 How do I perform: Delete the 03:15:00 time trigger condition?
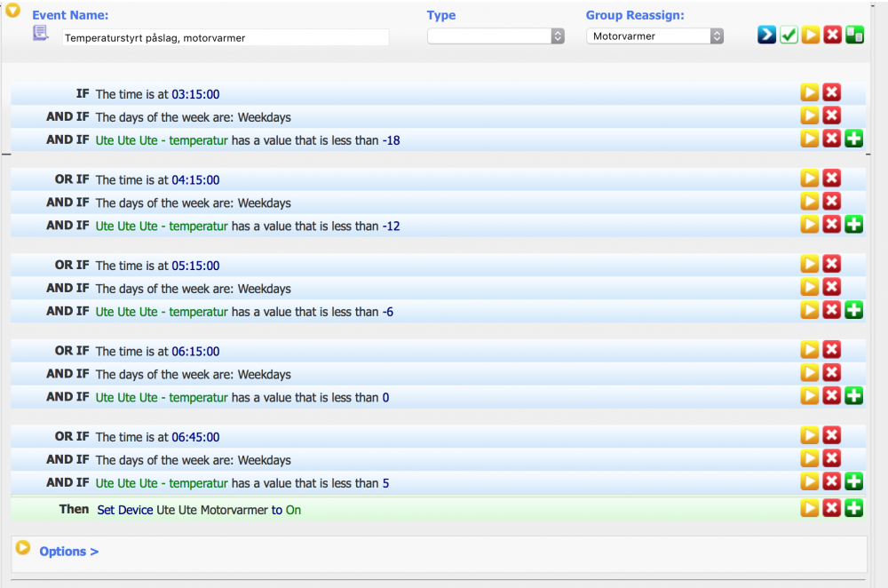pos(832,91)
